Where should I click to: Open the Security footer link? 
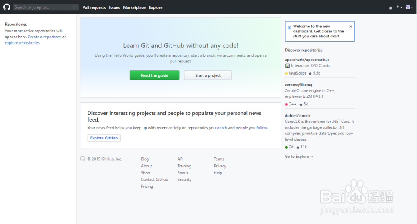coord(184,179)
